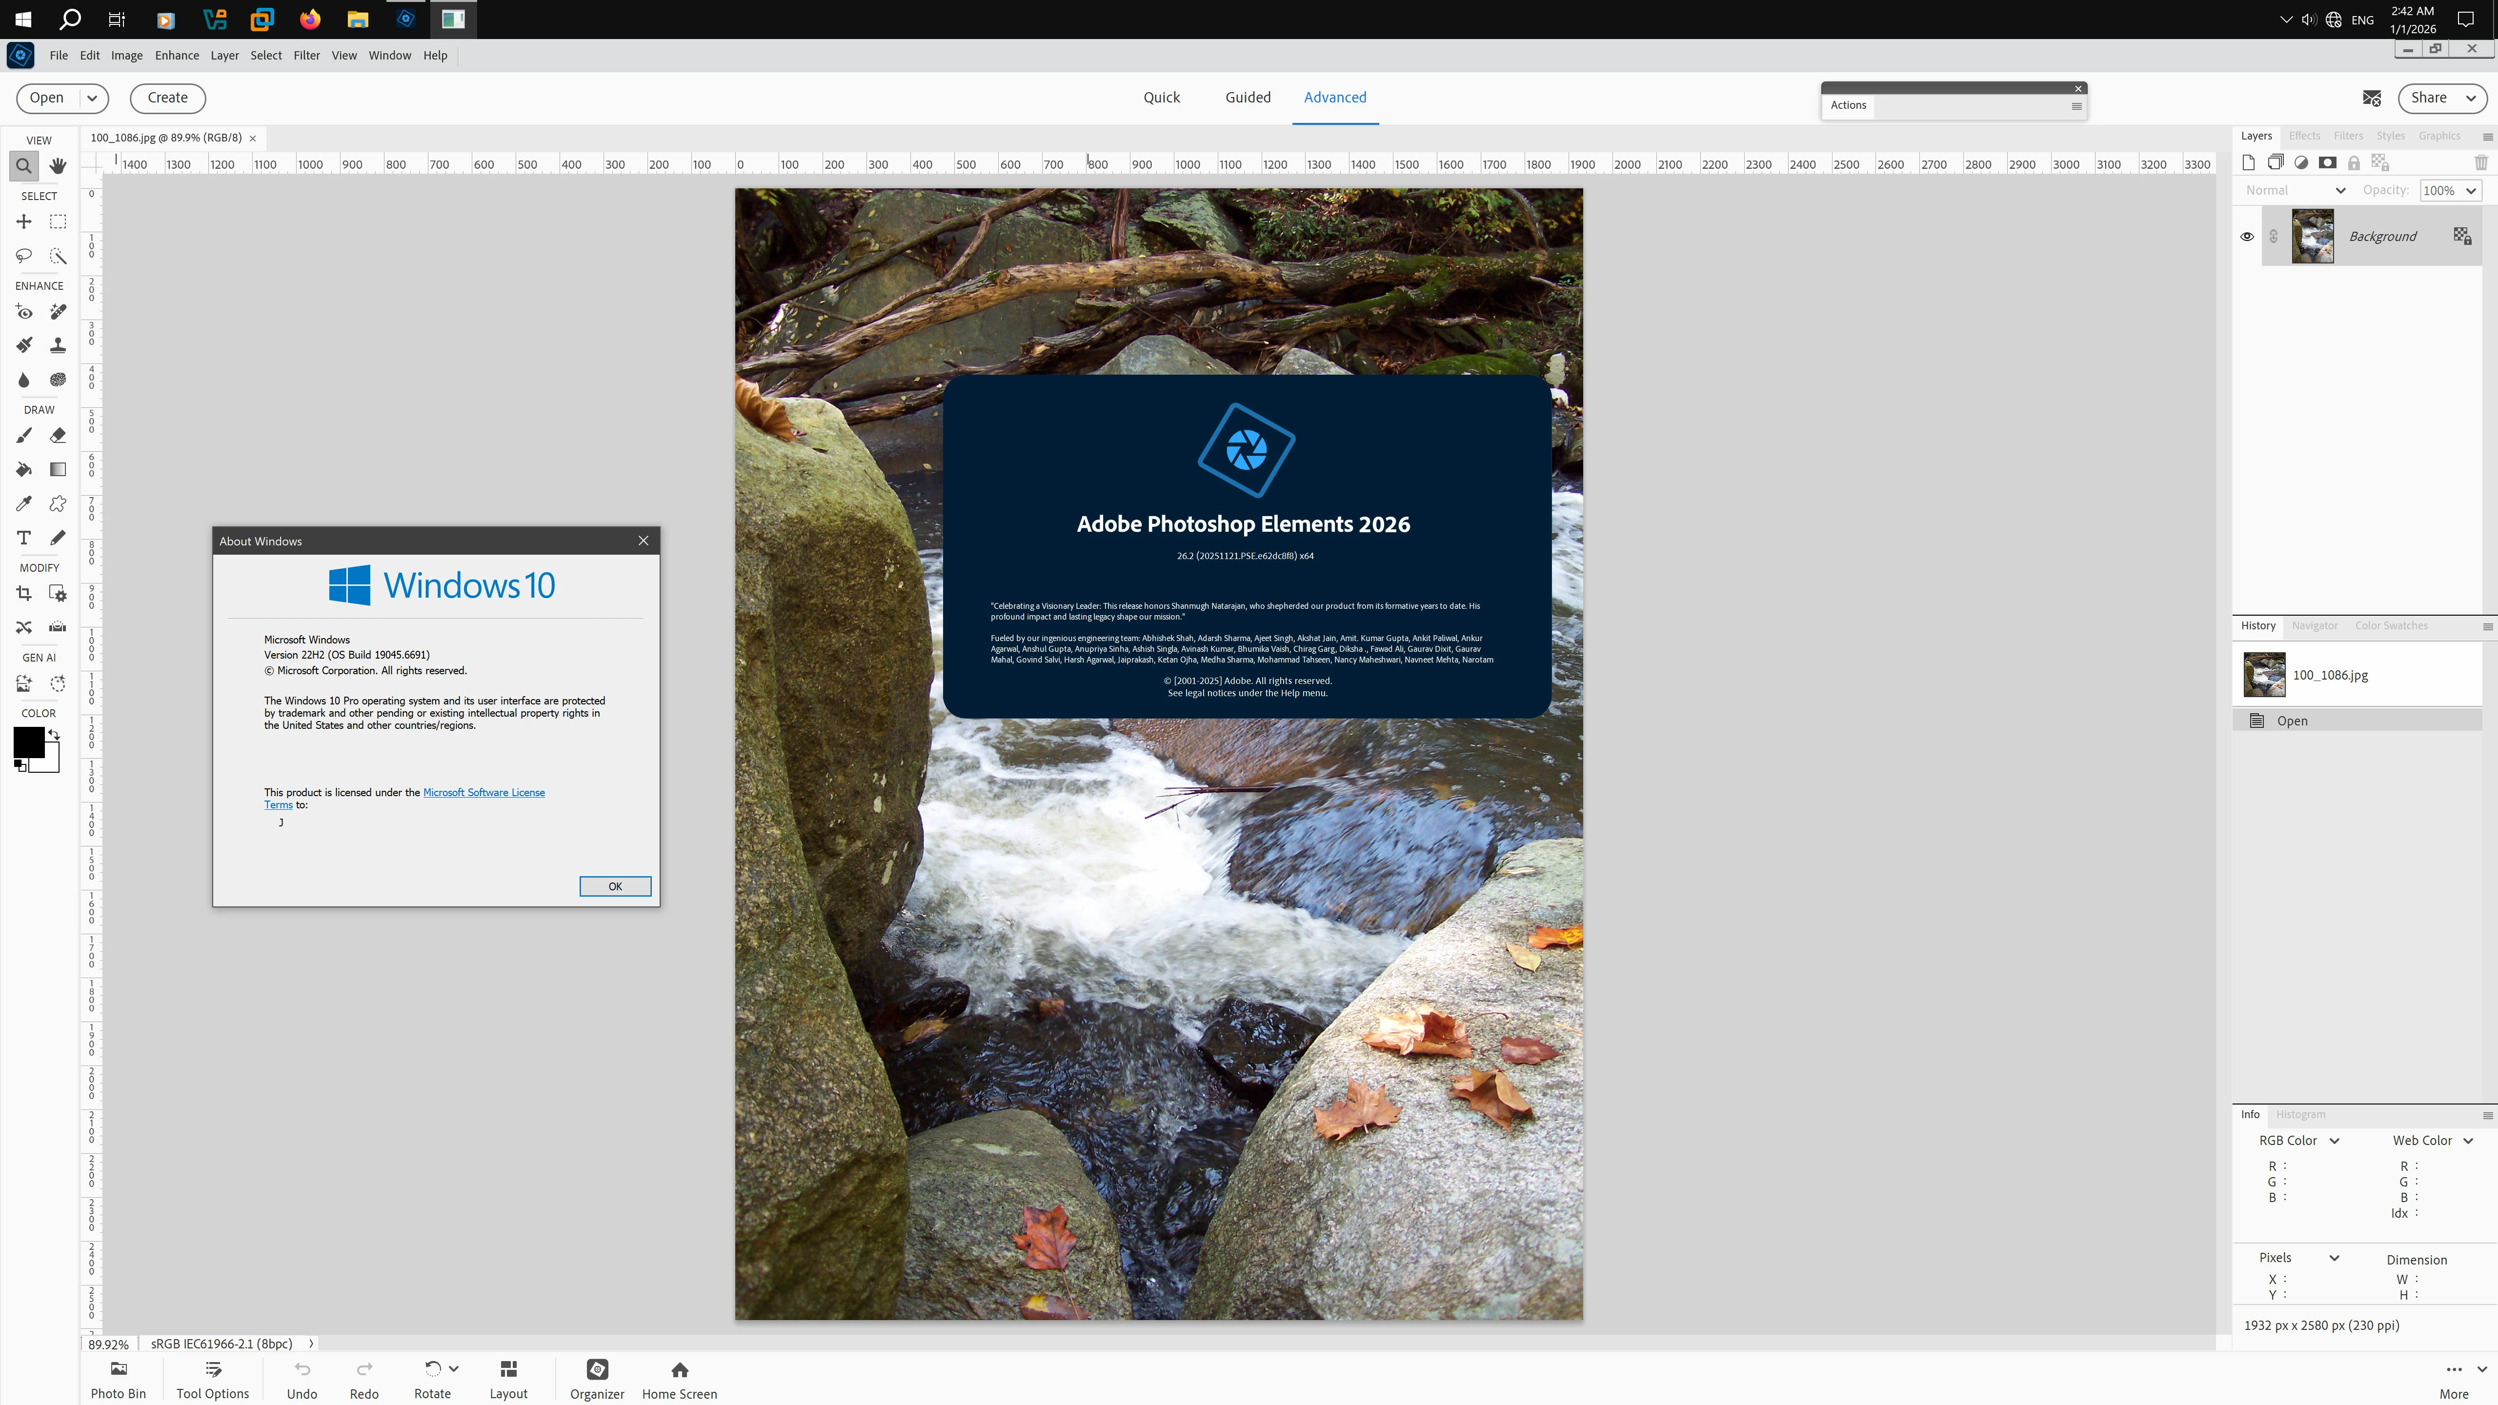Select the Rectangular Marquee tool
Image resolution: width=2498 pixels, height=1405 pixels.
(58, 222)
